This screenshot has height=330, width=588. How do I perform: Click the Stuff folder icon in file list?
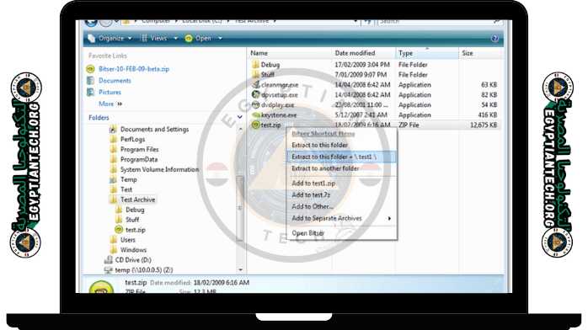tap(256, 75)
